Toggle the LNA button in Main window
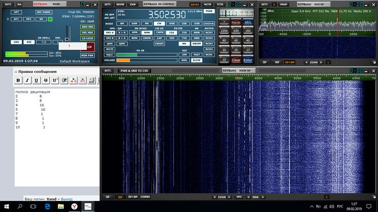This screenshot has height=212, width=378. (x=16, y=42)
